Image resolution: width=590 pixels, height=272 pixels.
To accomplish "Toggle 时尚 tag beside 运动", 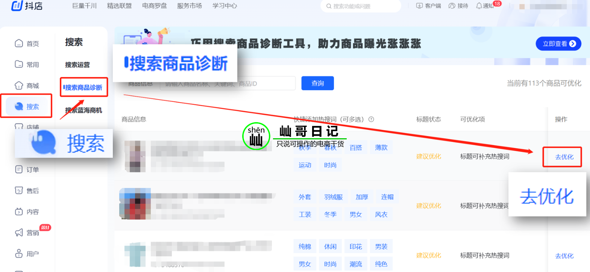I will 331,165.
